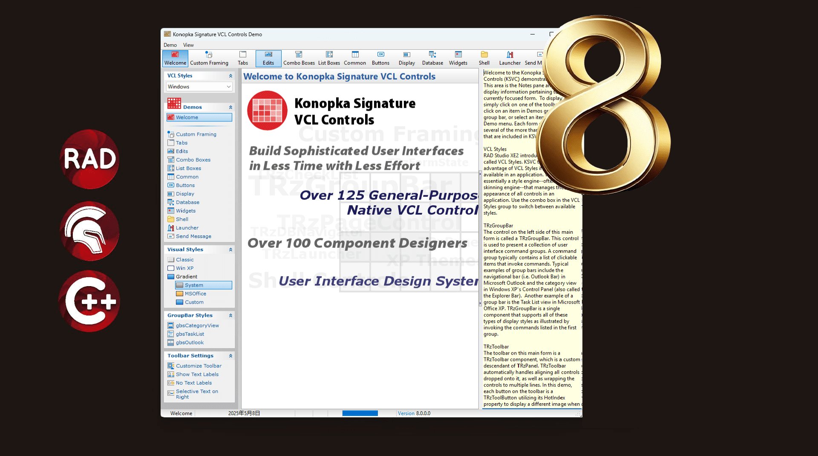
Task: Choose the System gradient style
Action: click(204, 285)
